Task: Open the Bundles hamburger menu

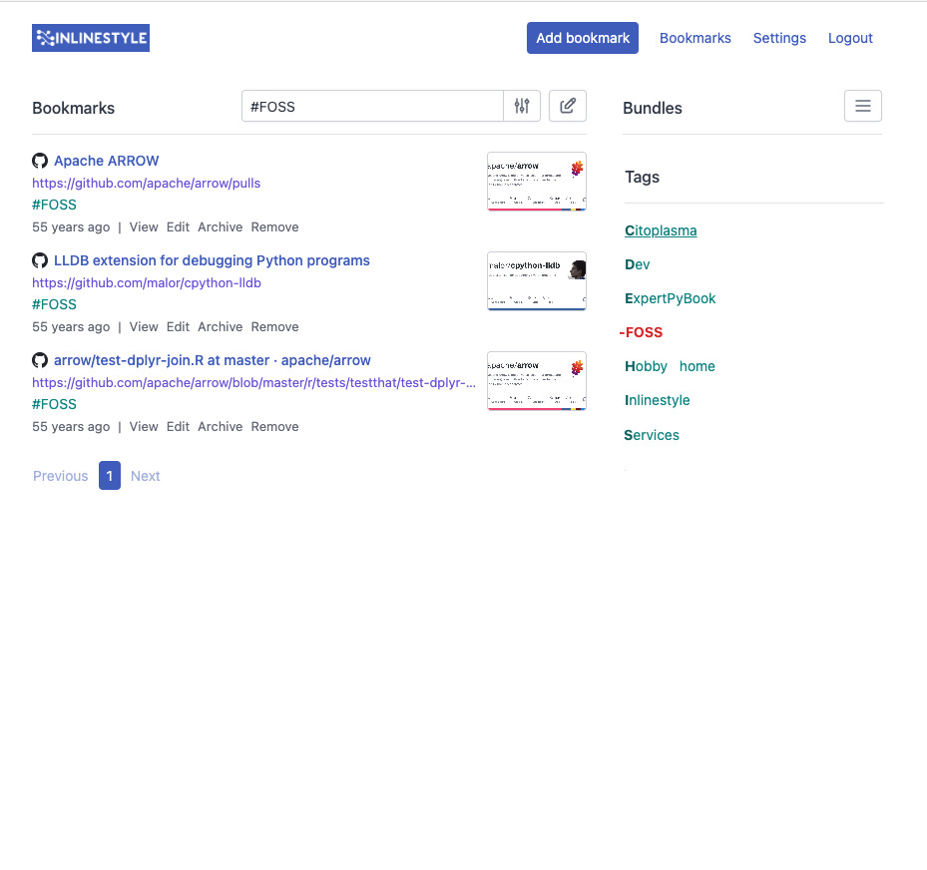Action: 863,106
